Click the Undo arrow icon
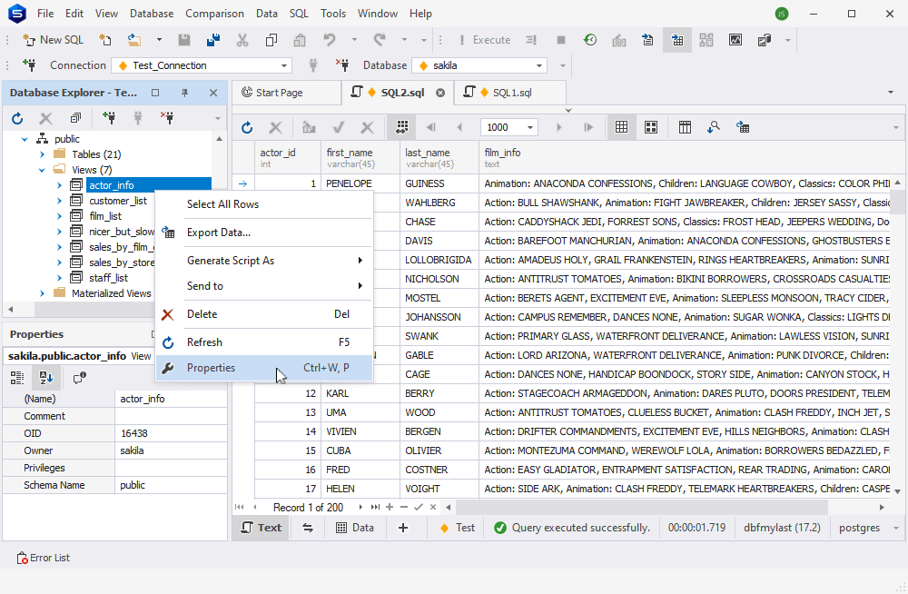This screenshot has height=594, width=908. click(x=330, y=40)
